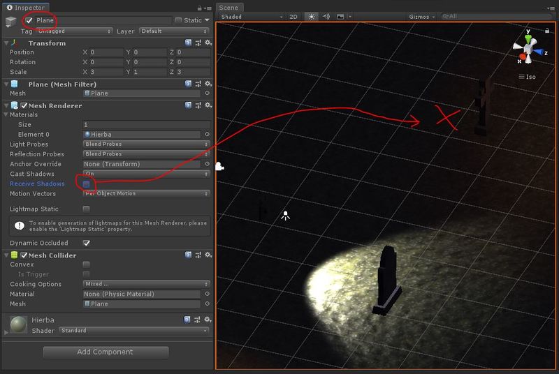The image size is (559, 374).
Task: Open Anchor Override object picker
Action: point(207,164)
